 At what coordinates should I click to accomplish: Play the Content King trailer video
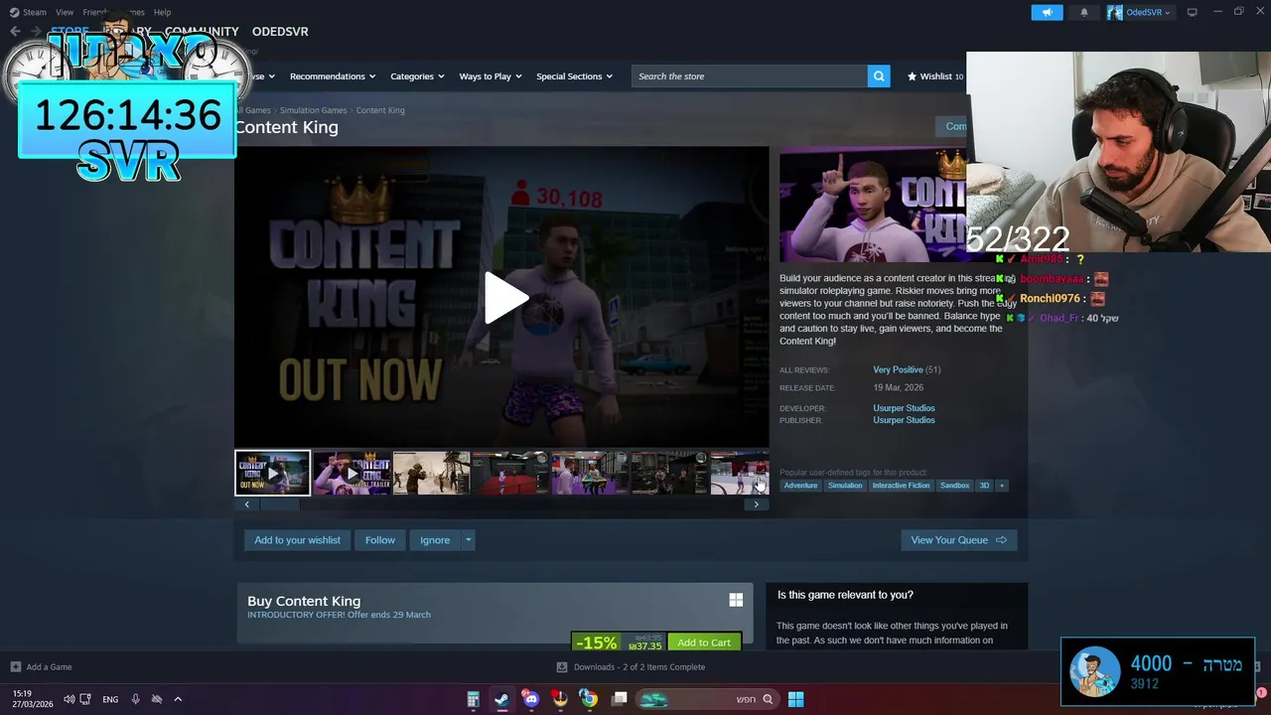(x=505, y=297)
